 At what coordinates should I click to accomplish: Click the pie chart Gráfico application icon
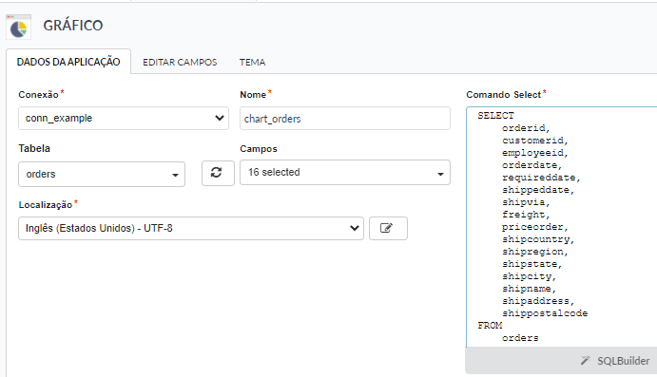(x=18, y=28)
